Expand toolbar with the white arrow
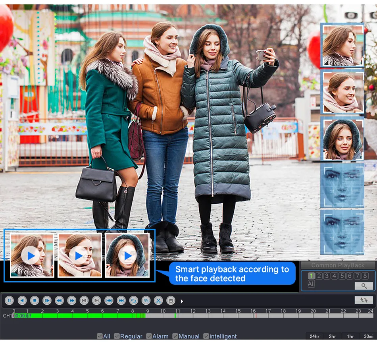 182,301
